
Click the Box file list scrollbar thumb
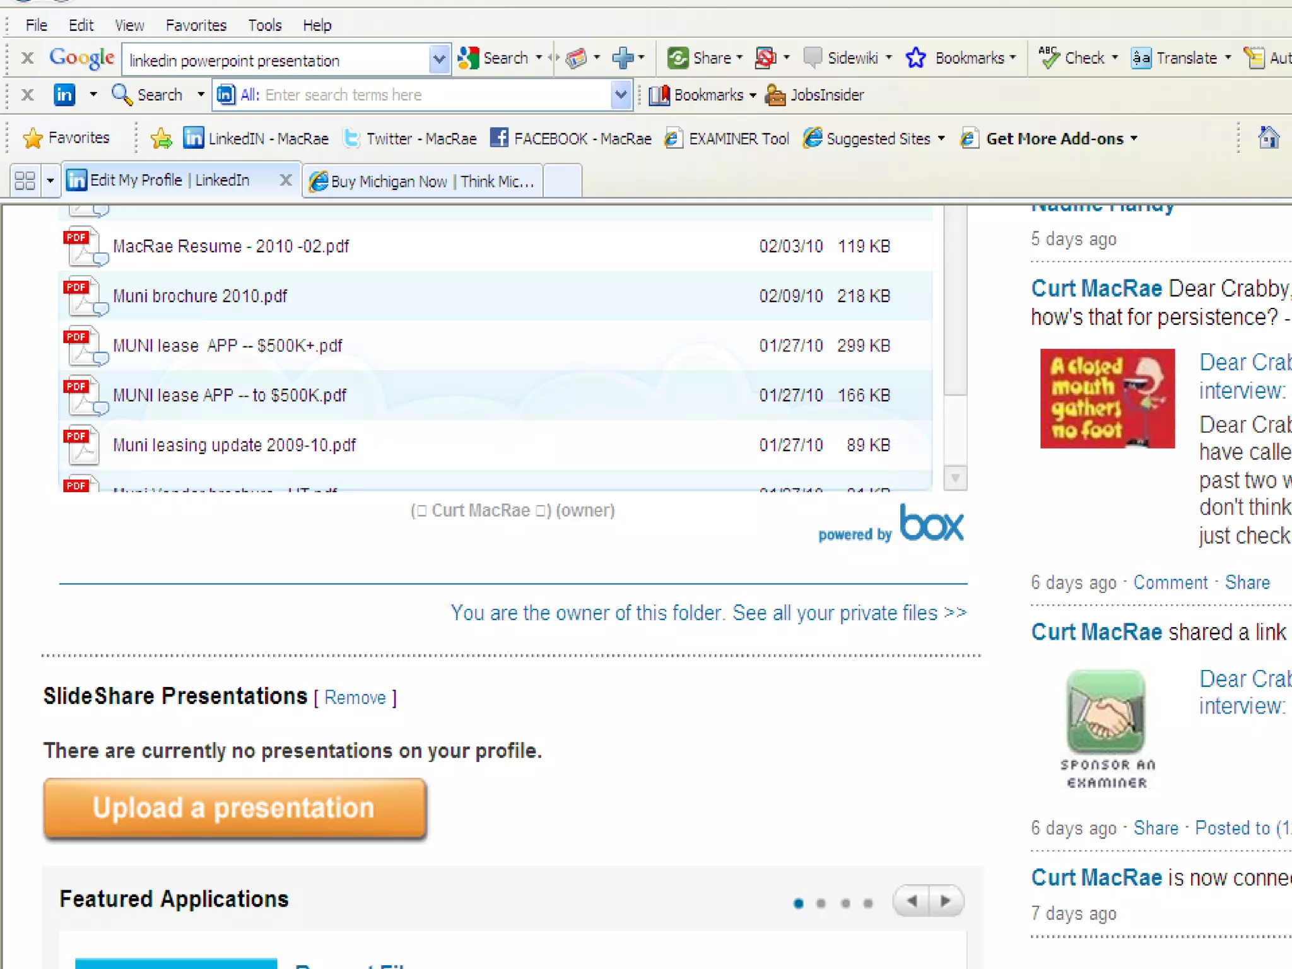956,302
